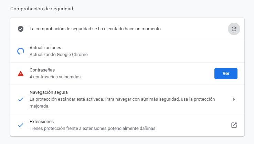Click the Ver button for passwords
Screen dimensions: 254x144
click(226, 74)
